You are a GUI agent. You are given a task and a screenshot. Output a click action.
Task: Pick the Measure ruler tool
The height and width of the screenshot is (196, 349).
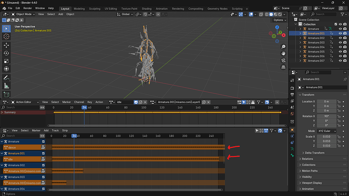click(x=6, y=86)
